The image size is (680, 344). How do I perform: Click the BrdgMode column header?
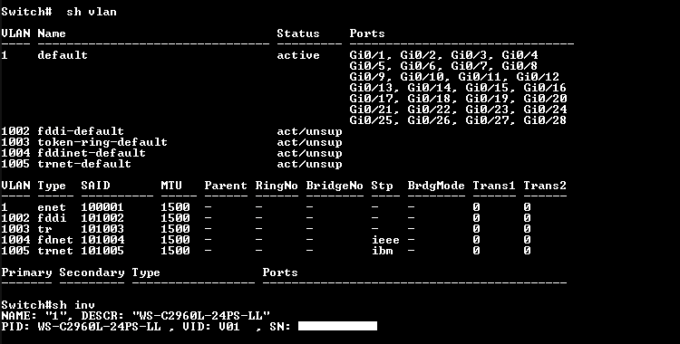pyautogui.click(x=436, y=186)
